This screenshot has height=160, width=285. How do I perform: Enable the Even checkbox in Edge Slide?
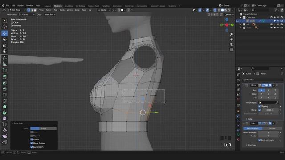click(32, 132)
